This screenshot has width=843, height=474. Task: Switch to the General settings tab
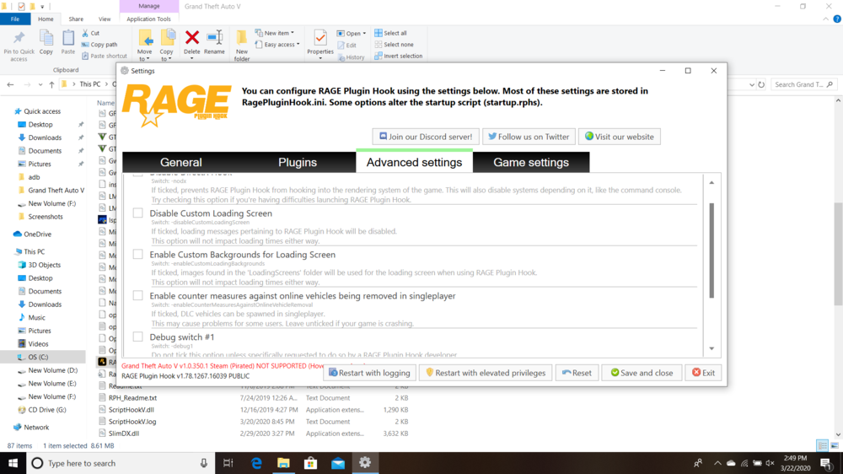(180, 163)
